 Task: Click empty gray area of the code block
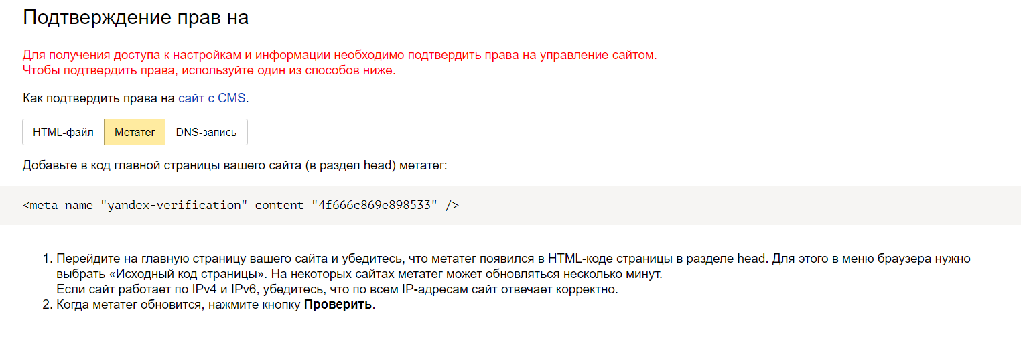[x=737, y=205]
